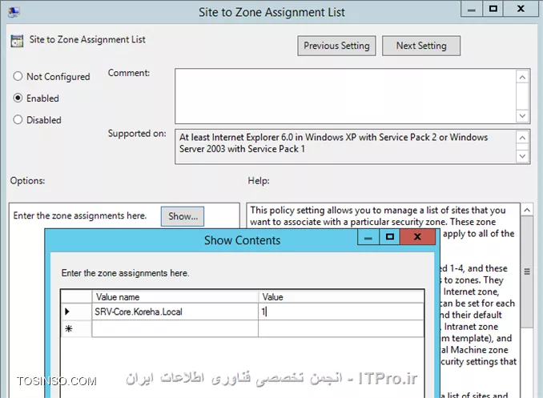Image resolution: width=543 pixels, height=398 pixels.
Task: Click Help panel scroll up arrow
Action: (x=527, y=210)
